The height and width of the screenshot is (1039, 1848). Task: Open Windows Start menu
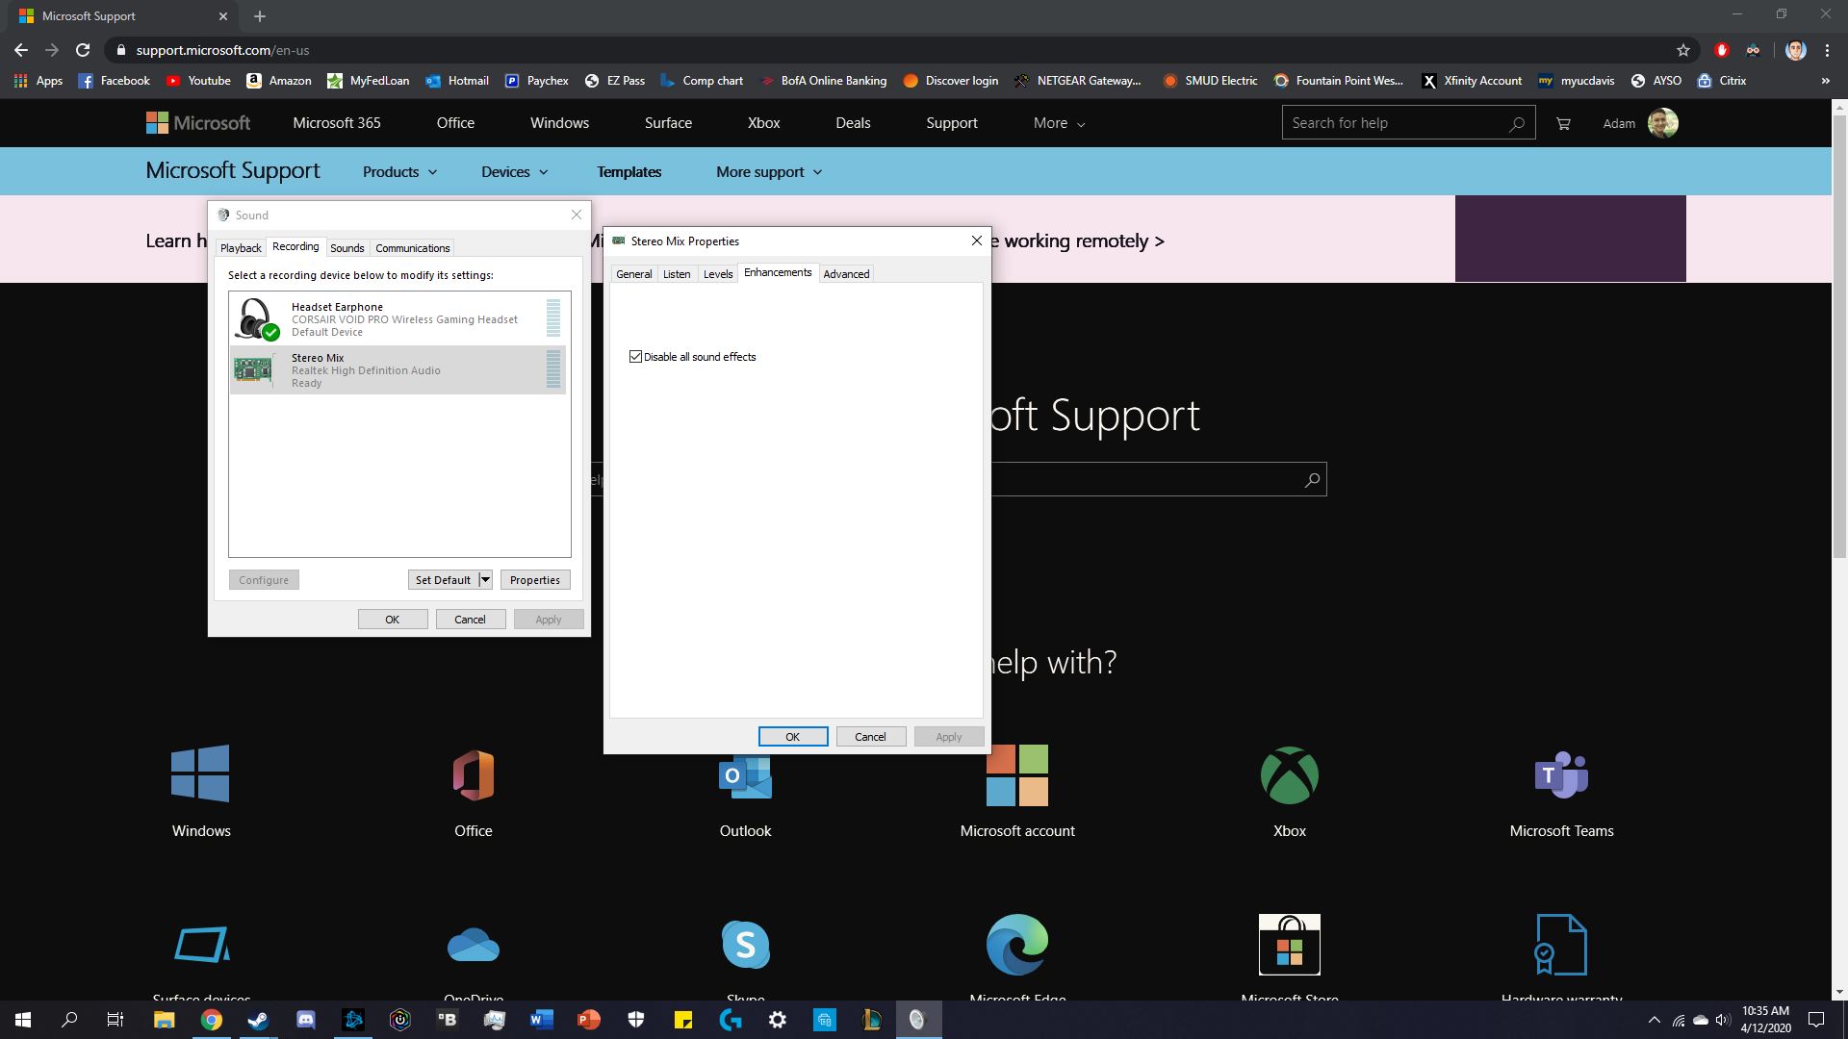[x=23, y=1020]
